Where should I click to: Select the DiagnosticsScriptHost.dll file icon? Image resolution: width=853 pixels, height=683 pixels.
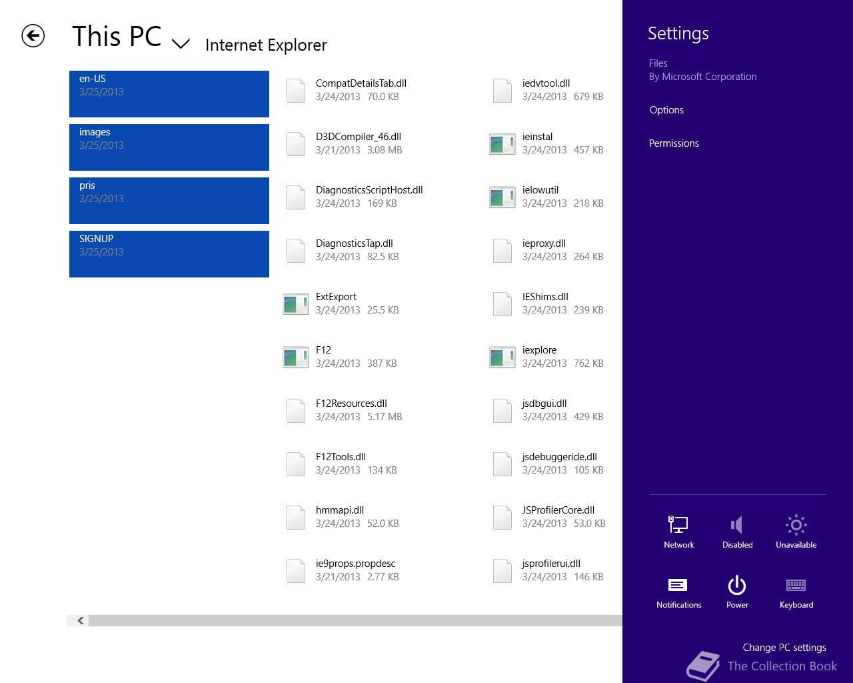point(296,197)
